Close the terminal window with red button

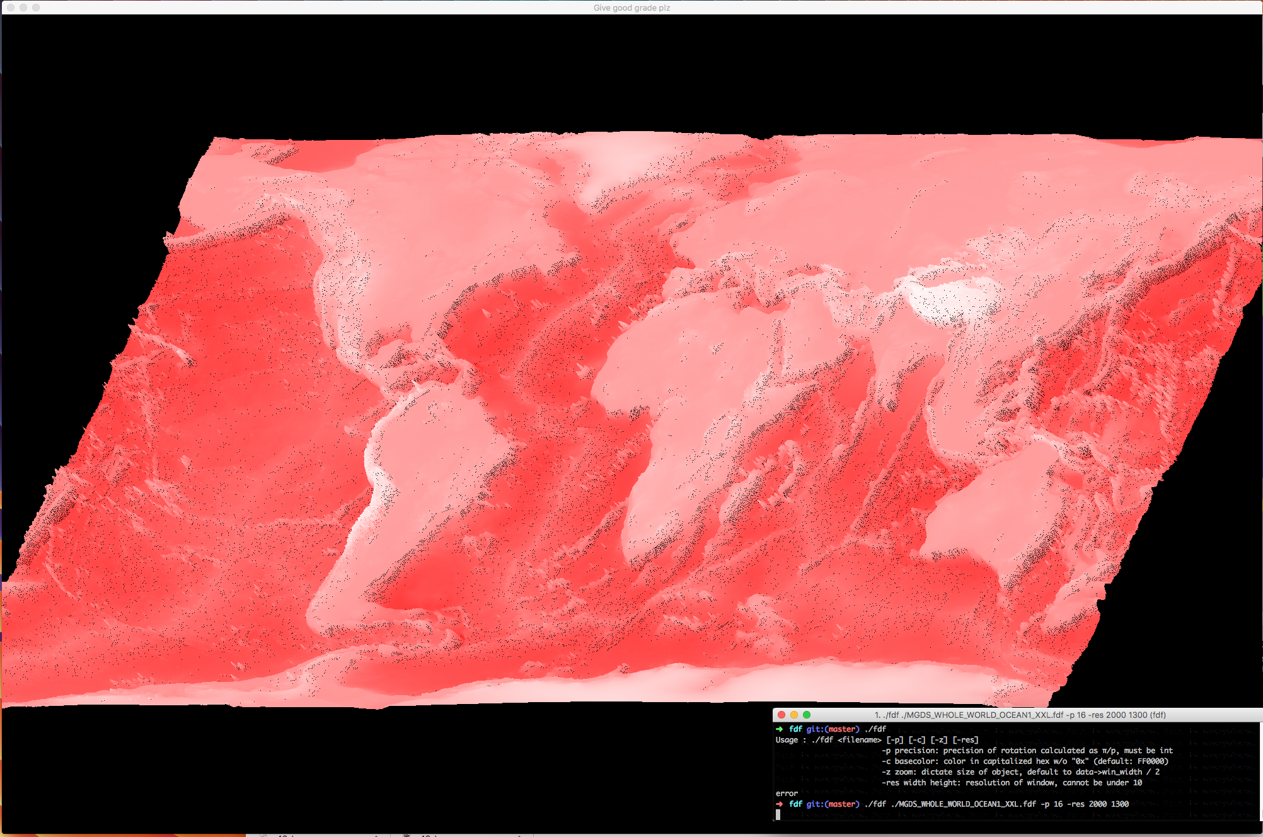coord(781,715)
